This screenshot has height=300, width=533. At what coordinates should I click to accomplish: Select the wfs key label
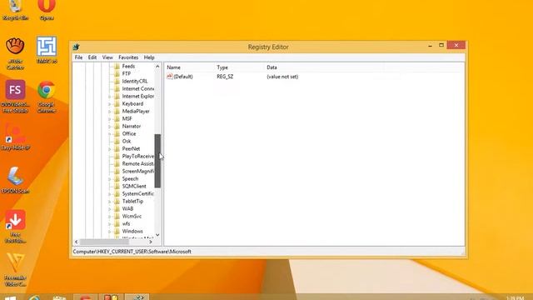[126, 223]
